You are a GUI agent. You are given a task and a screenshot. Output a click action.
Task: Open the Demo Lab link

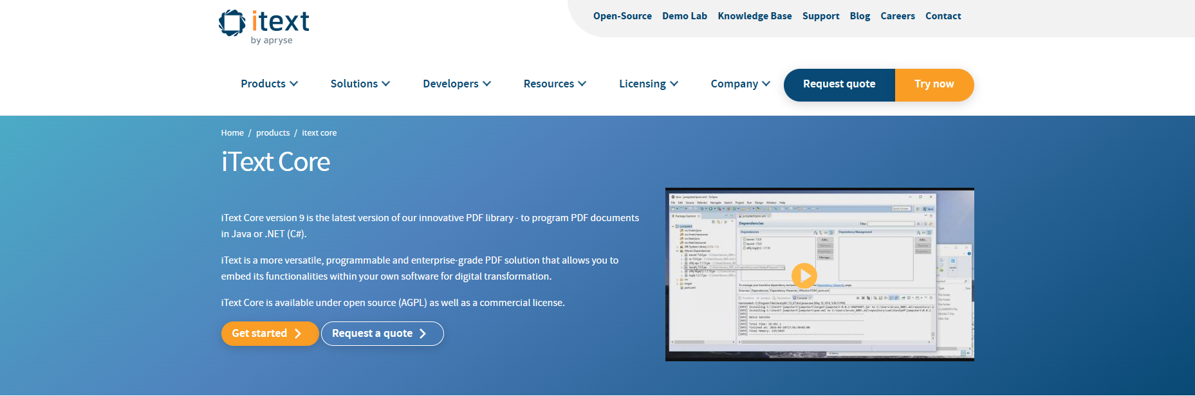[x=684, y=16]
